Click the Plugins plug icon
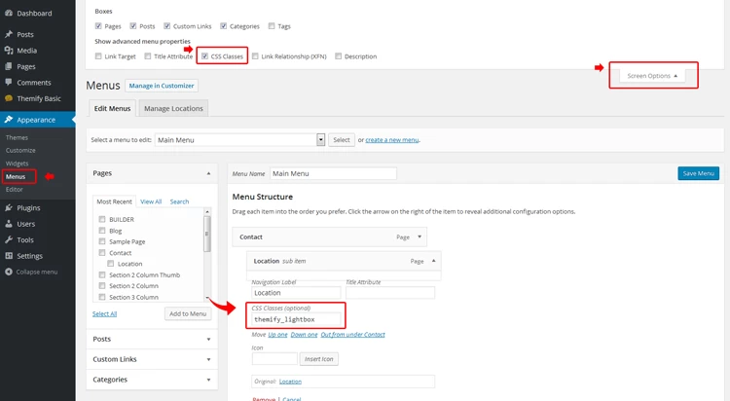730x401 pixels. point(9,207)
